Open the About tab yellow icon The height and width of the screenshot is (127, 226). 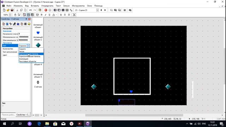pos(29,24)
